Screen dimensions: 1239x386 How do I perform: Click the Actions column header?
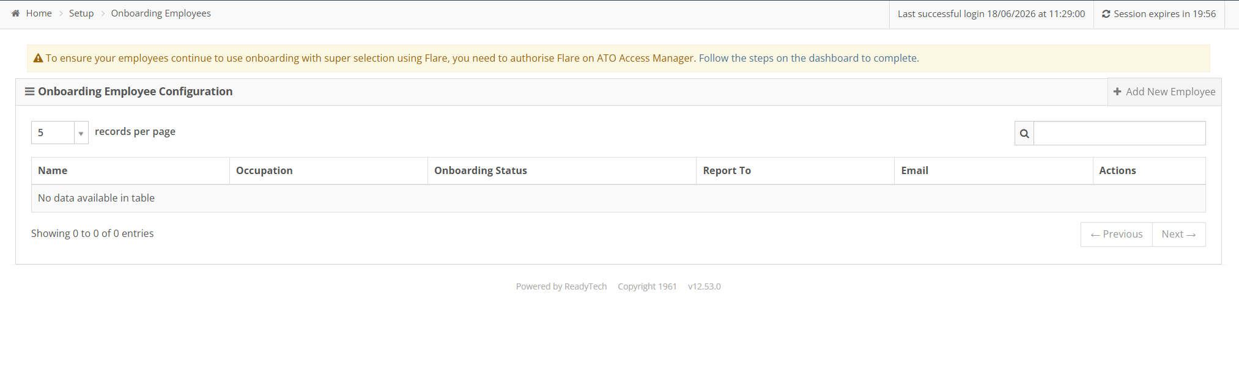coord(1149,171)
